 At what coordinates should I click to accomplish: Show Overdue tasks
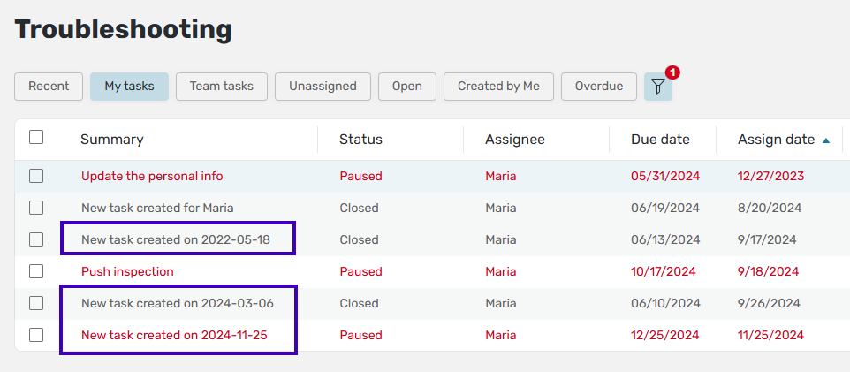[x=598, y=86]
